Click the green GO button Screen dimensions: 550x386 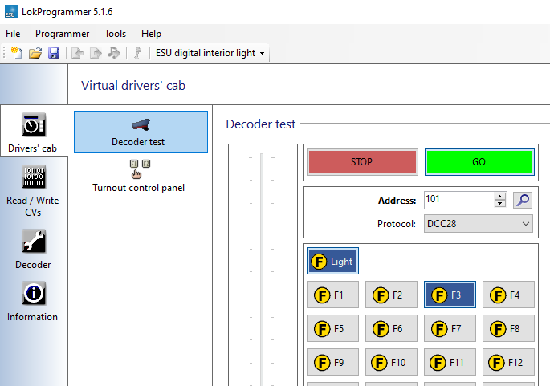pyautogui.click(x=479, y=162)
